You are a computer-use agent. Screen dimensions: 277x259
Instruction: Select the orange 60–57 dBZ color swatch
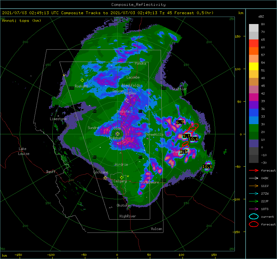[254, 51]
